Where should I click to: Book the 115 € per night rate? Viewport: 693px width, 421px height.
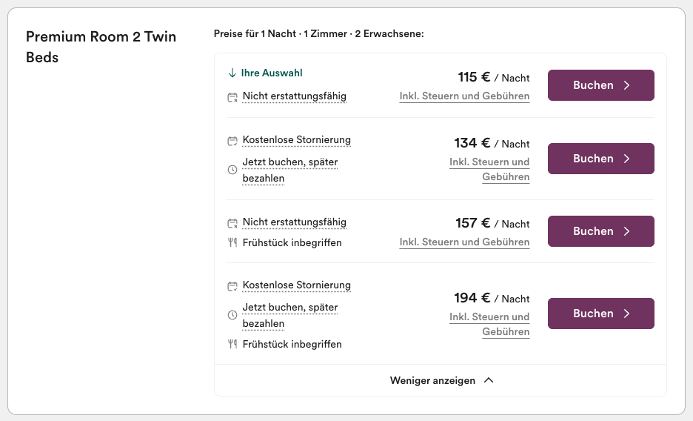point(601,85)
